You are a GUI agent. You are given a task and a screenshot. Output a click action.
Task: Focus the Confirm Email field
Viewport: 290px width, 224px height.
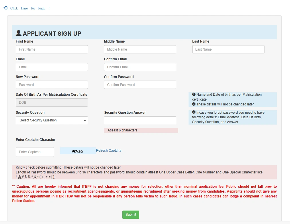click(140, 67)
